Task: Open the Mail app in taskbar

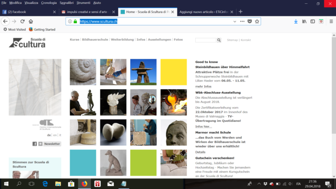Action: (x=110, y=184)
